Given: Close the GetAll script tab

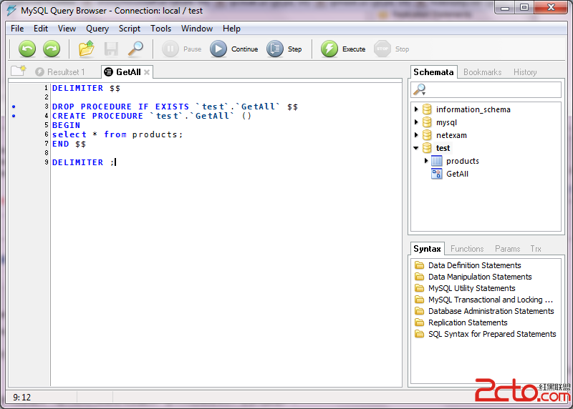Looking at the screenshot, I should [147, 72].
